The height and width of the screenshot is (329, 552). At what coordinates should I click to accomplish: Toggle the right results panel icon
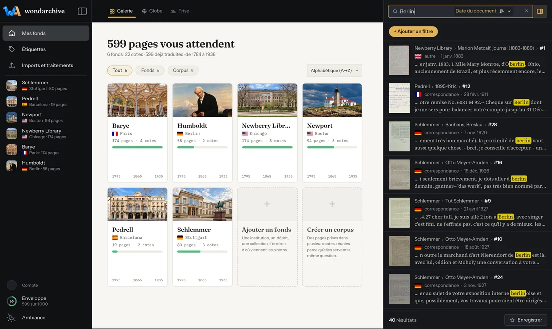click(540, 11)
